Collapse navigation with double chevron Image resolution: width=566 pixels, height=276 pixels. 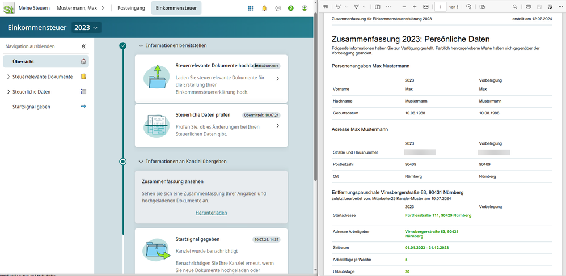[x=83, y=46]
